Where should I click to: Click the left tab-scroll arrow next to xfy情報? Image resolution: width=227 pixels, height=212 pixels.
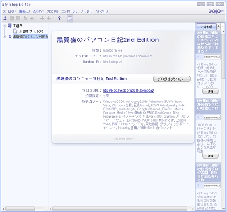pos(218,26)
